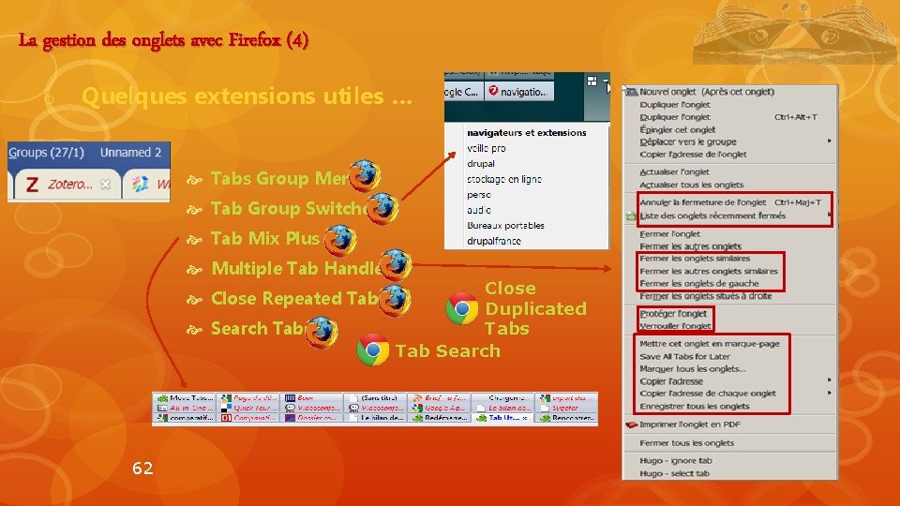900x506 pixels.
Task: Click the favicon of the All in One tab
Action: pyautogui.click(x=162, y=408)
